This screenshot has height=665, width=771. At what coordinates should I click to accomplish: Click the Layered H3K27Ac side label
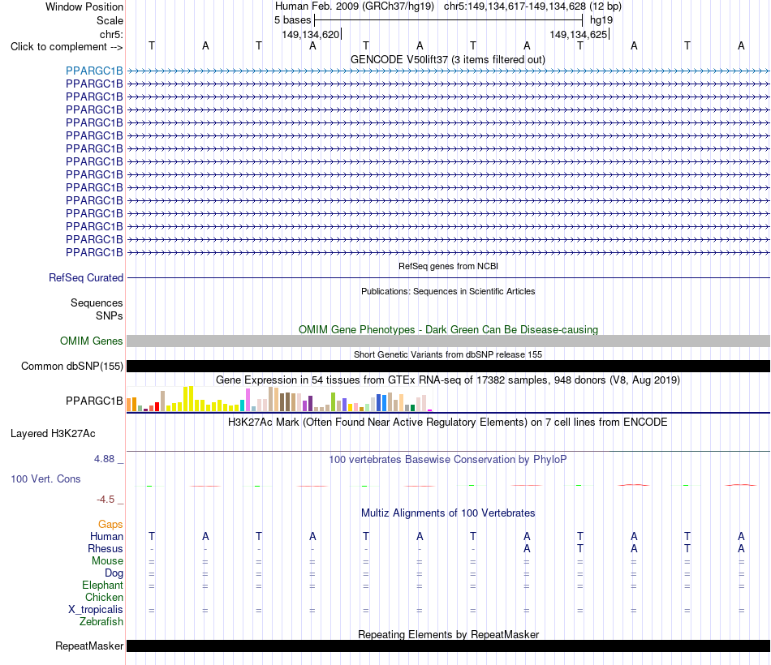[53, 434]
